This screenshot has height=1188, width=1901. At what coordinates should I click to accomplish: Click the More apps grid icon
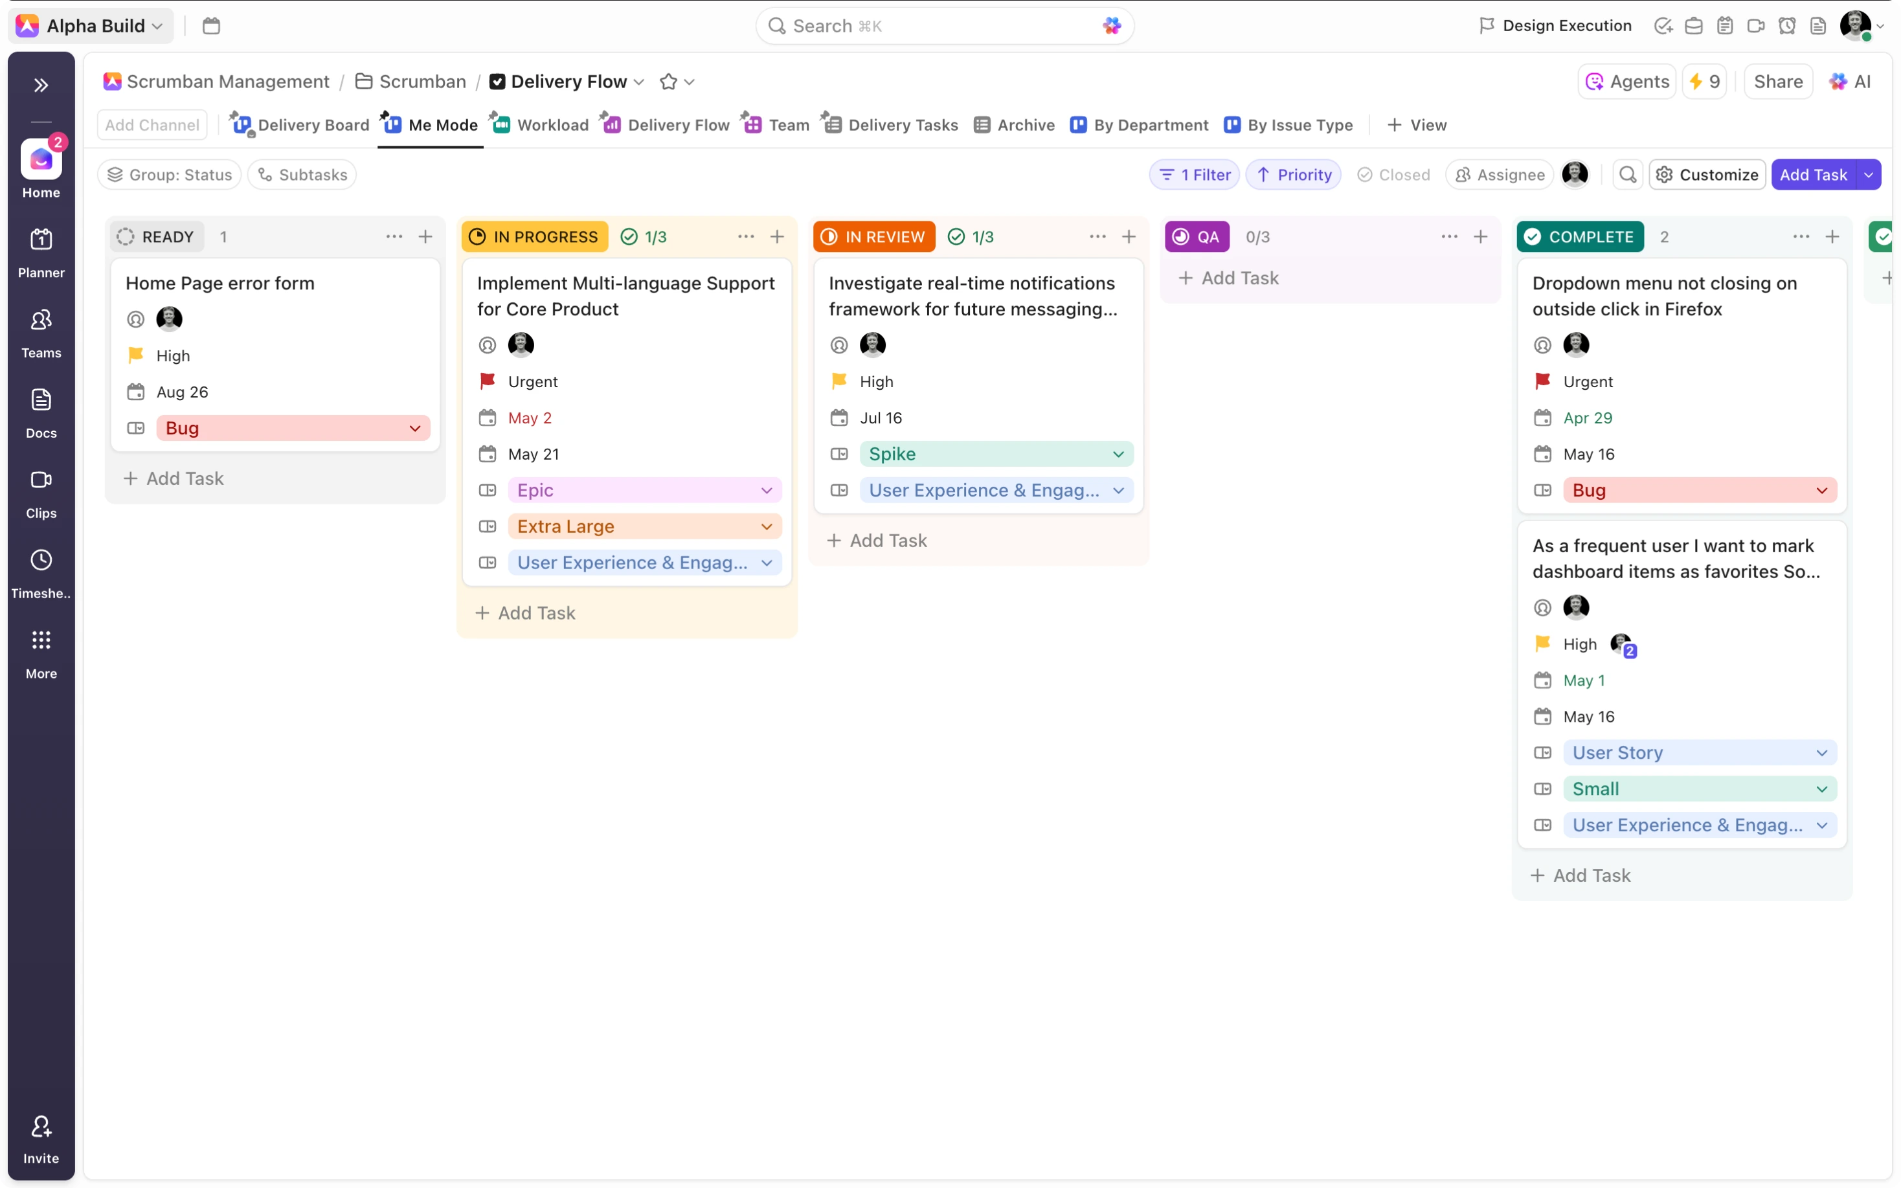pos(41,653)
